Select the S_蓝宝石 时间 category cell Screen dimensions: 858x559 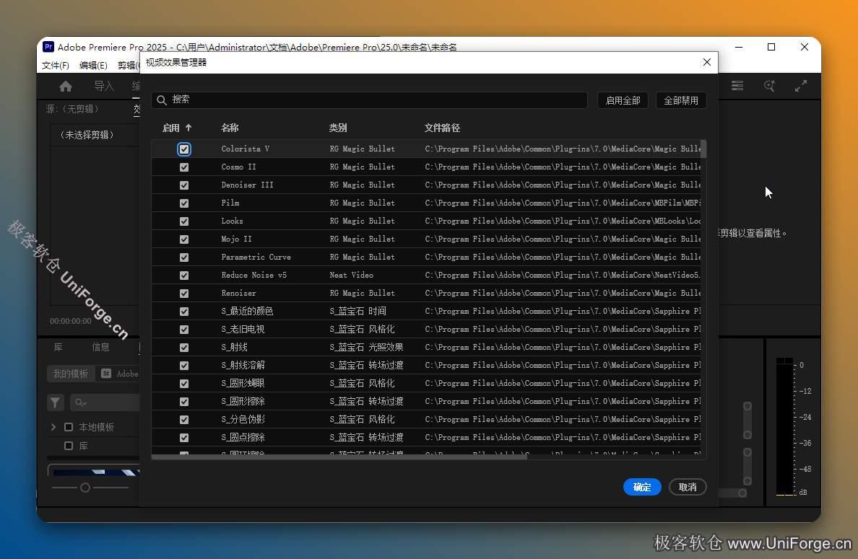tap(358, 311)
